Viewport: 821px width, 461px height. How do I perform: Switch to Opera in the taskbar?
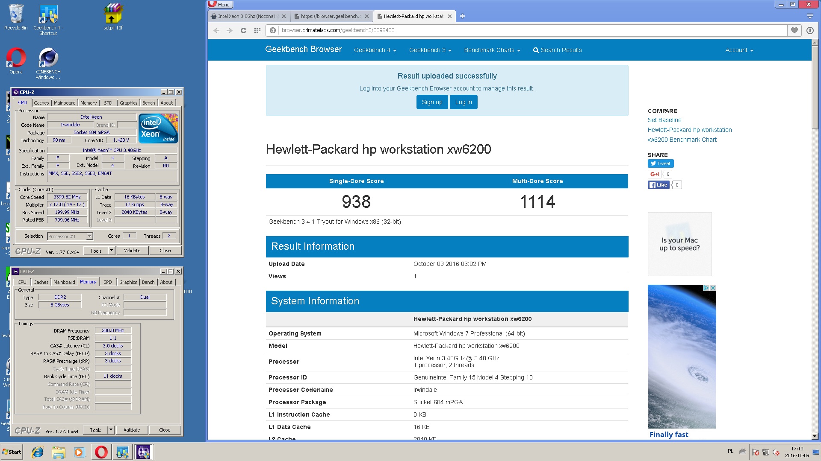(x=101, y=452)
